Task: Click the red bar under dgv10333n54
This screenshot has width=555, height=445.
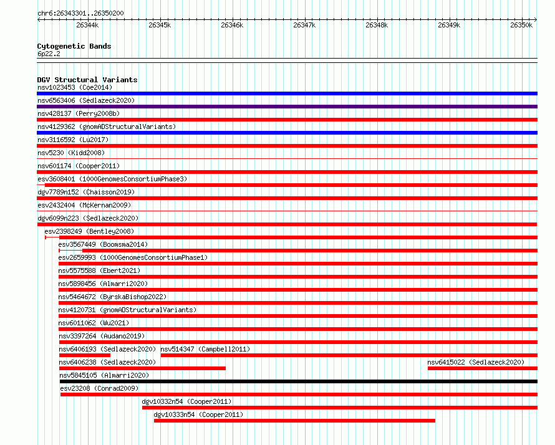Action: [x=294, y=421]
